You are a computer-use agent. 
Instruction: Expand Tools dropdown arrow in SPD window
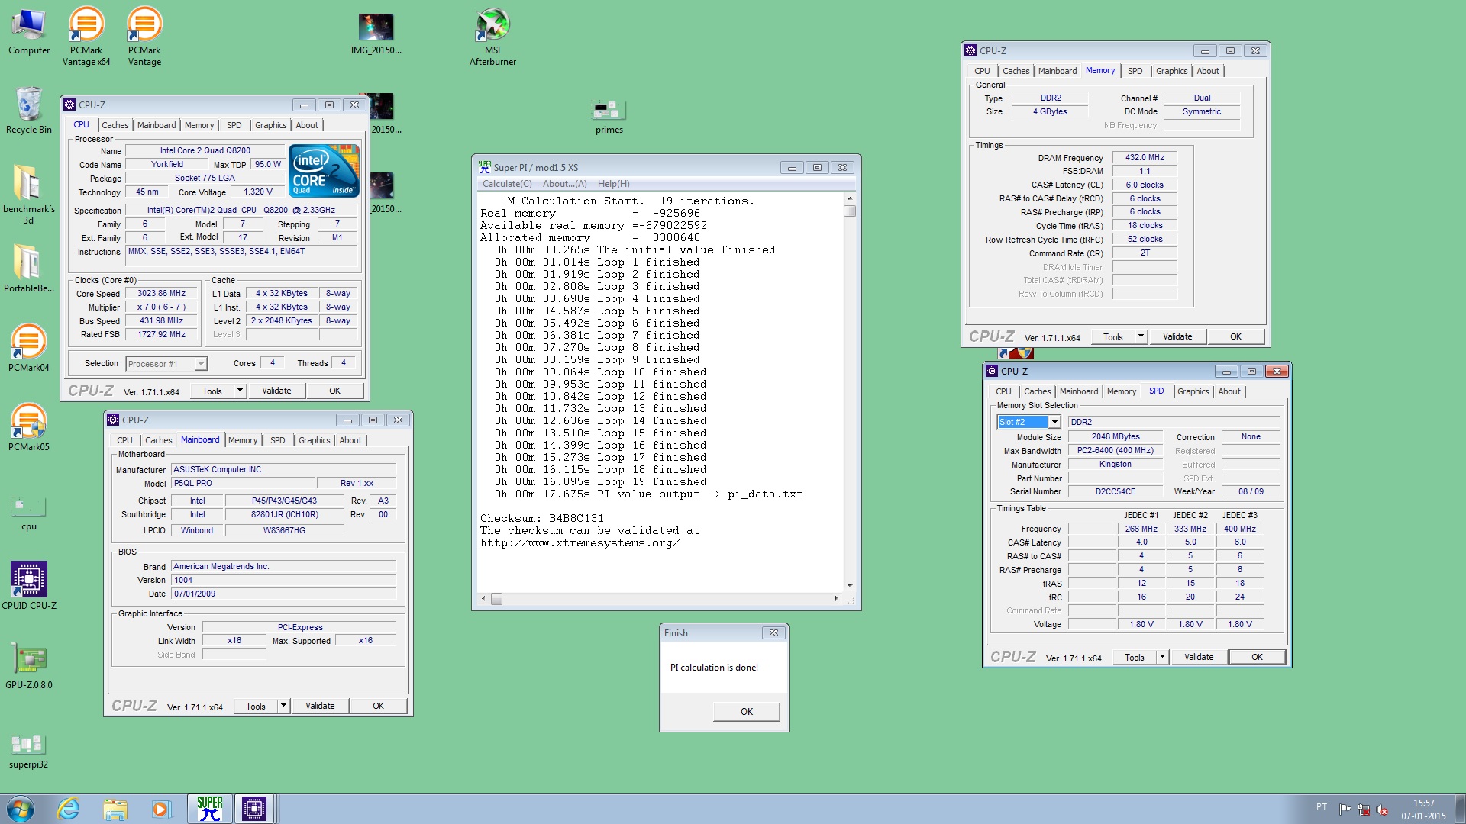point(1162,657)
